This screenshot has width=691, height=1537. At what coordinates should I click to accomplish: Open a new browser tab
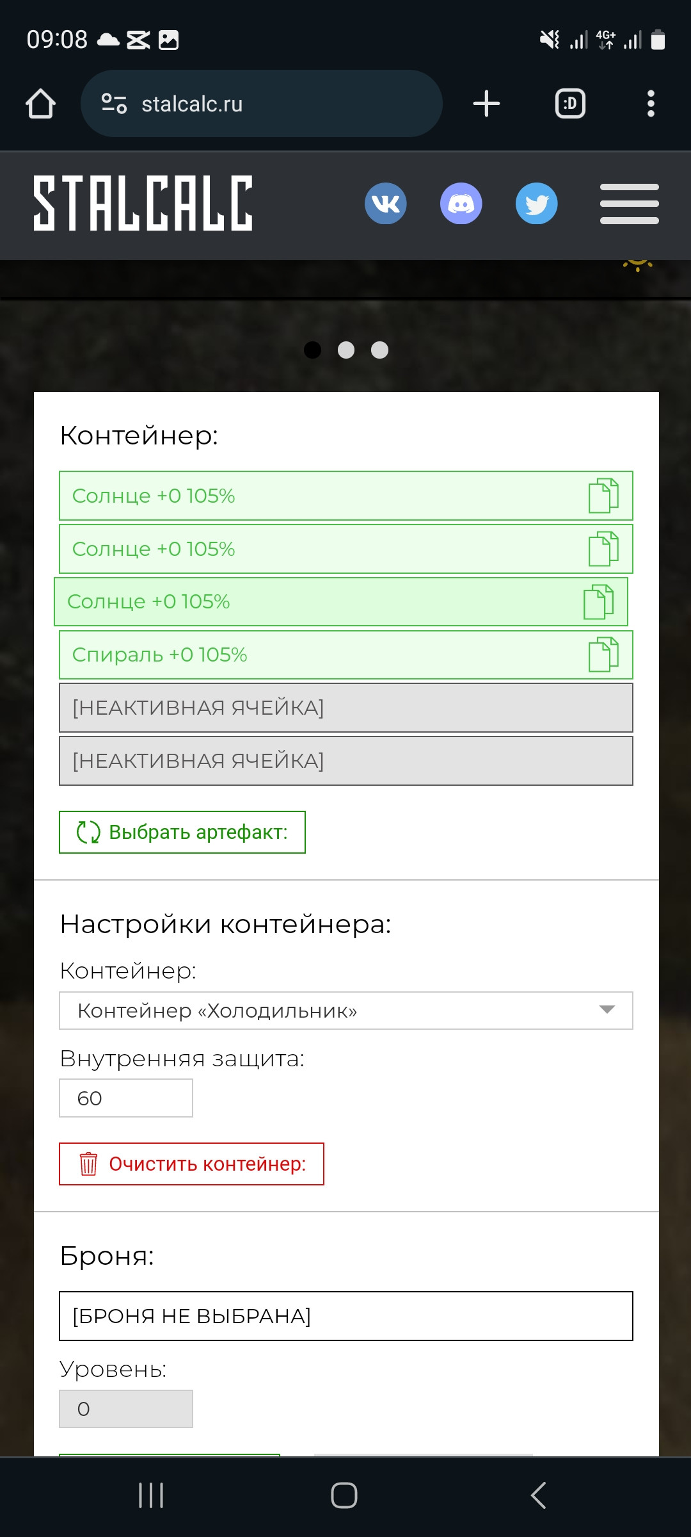coord(486,104)
